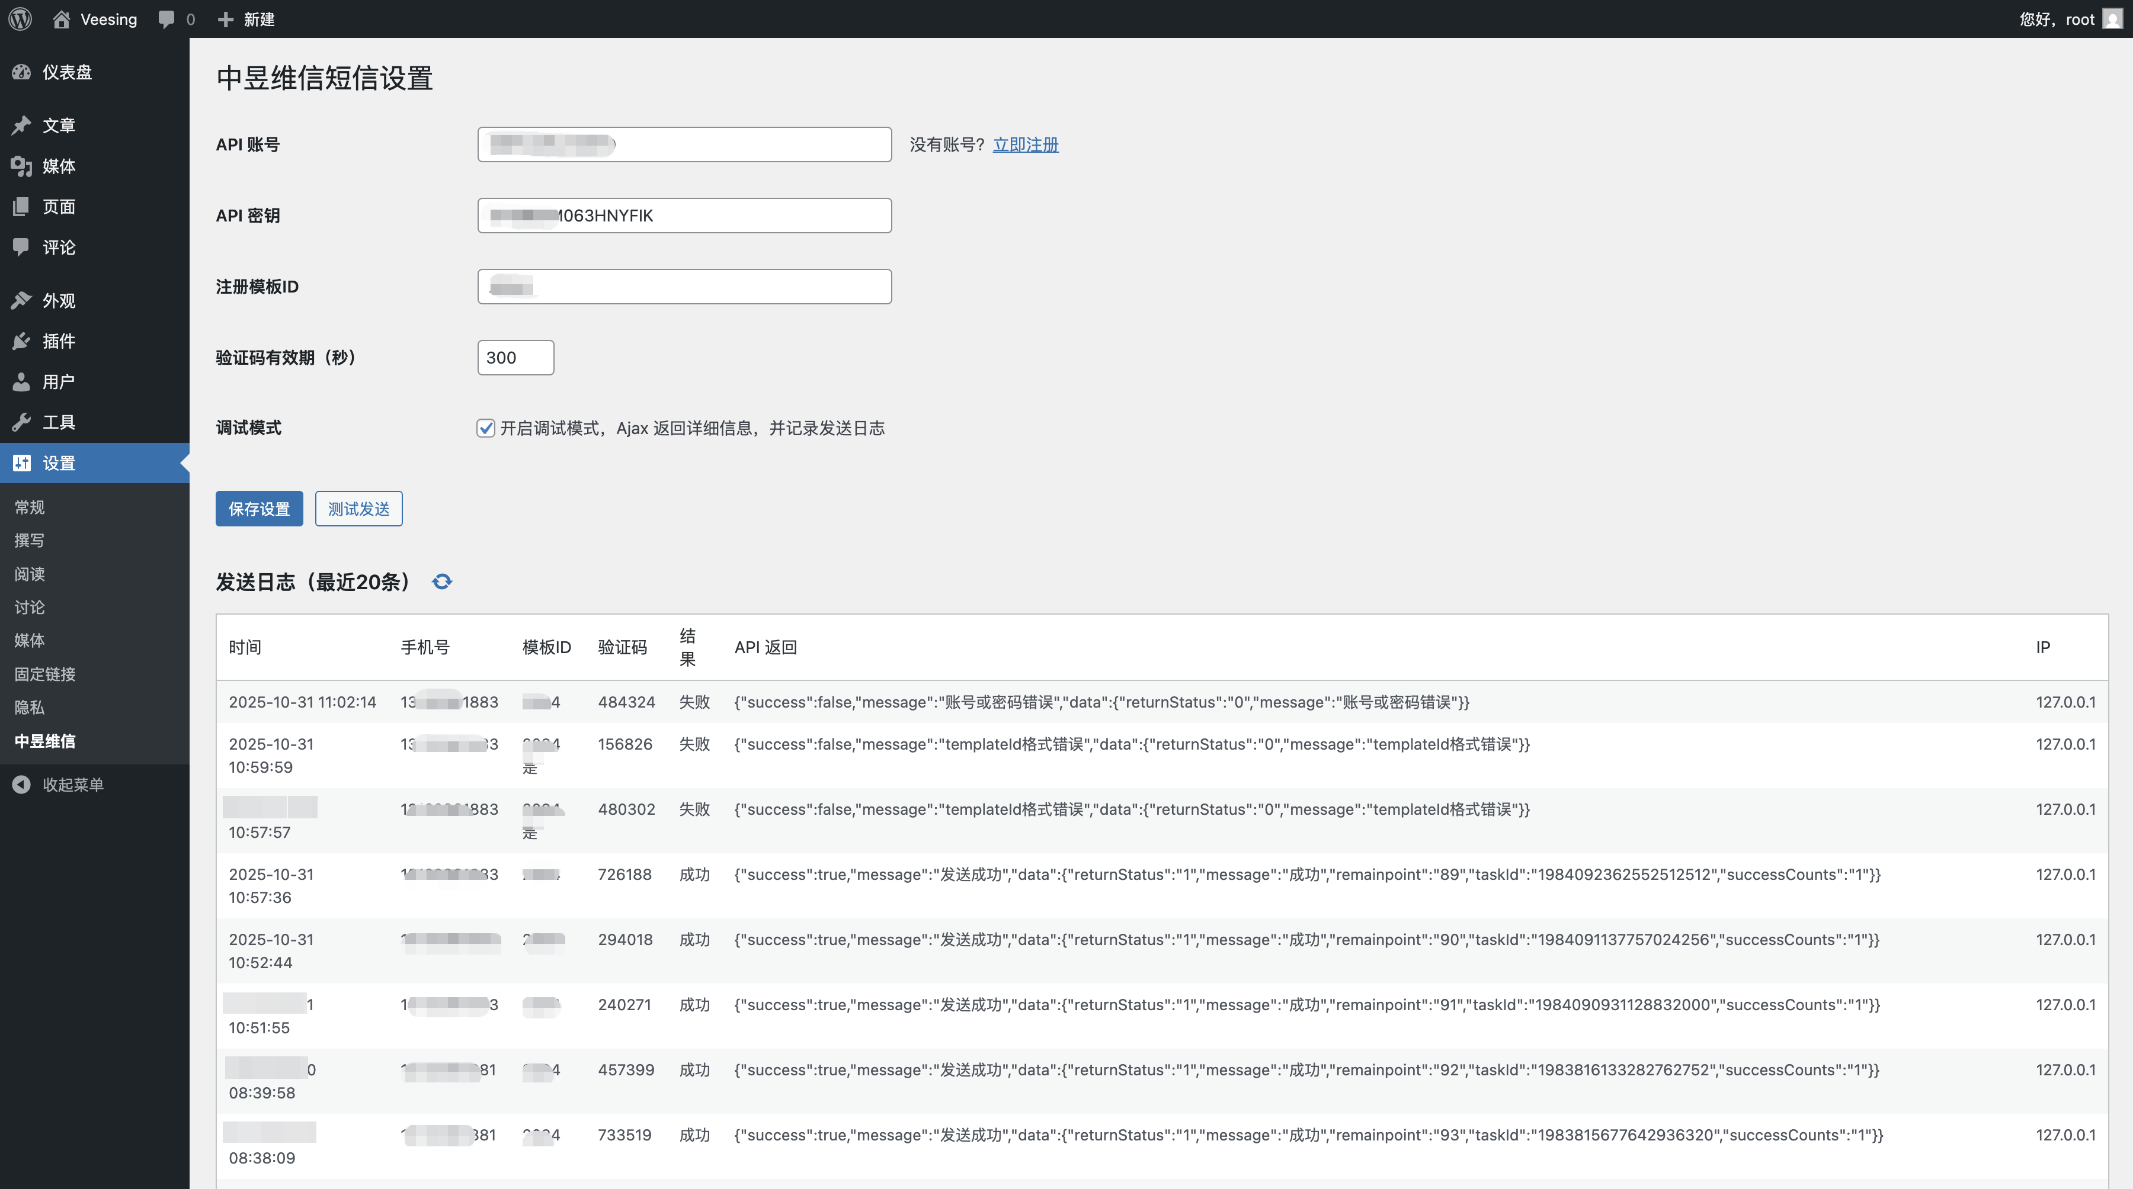Click the 测试发送 button

coord(358,509)
